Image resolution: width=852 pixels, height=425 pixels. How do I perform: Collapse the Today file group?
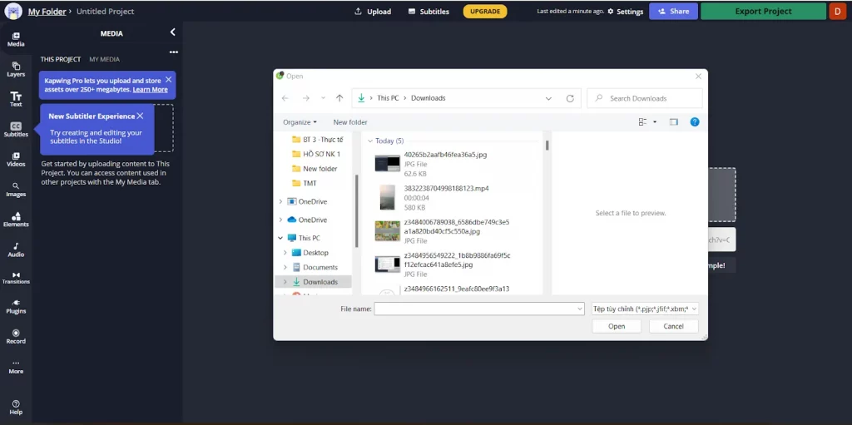(369, 141)
